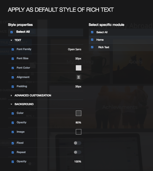Image resolution: width=153 pixels, height=171 pixels.
Task: Switch on the Fixed toggle
Action: coord(78,143)
